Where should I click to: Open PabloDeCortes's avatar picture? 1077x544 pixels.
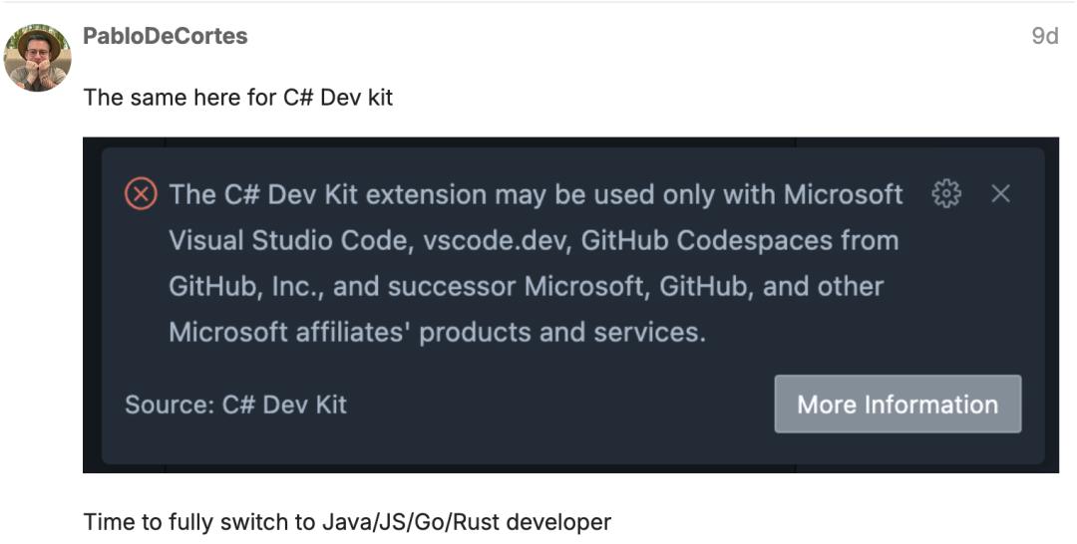pyautogui.click(x=38, y=58)
